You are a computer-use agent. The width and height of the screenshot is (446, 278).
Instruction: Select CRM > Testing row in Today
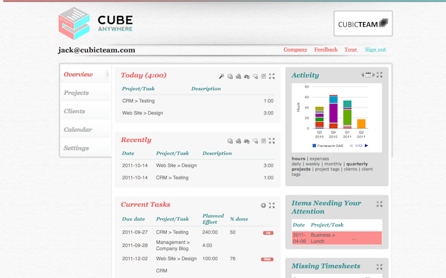tap(198, 101)
